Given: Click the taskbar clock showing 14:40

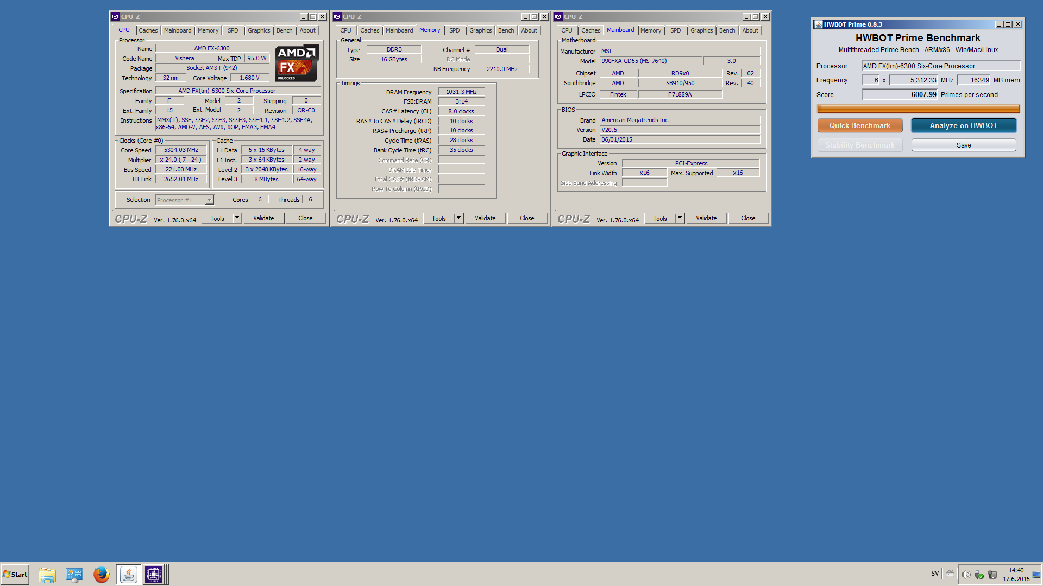Looking at the screenshot, I should (x=1016, y=575).
